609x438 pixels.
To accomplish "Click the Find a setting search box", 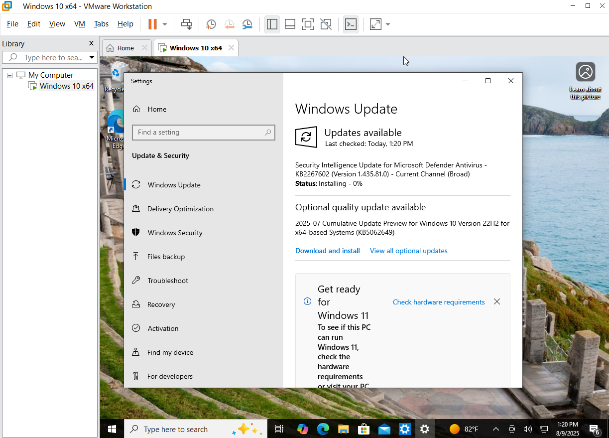I will [x=204, y=133].
